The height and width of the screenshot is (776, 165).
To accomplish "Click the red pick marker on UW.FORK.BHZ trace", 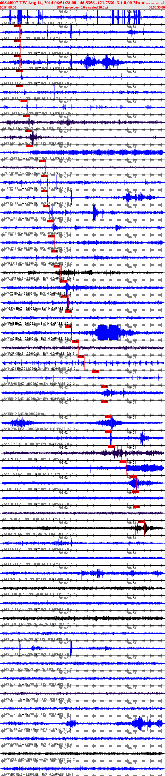I will point(75,341).
